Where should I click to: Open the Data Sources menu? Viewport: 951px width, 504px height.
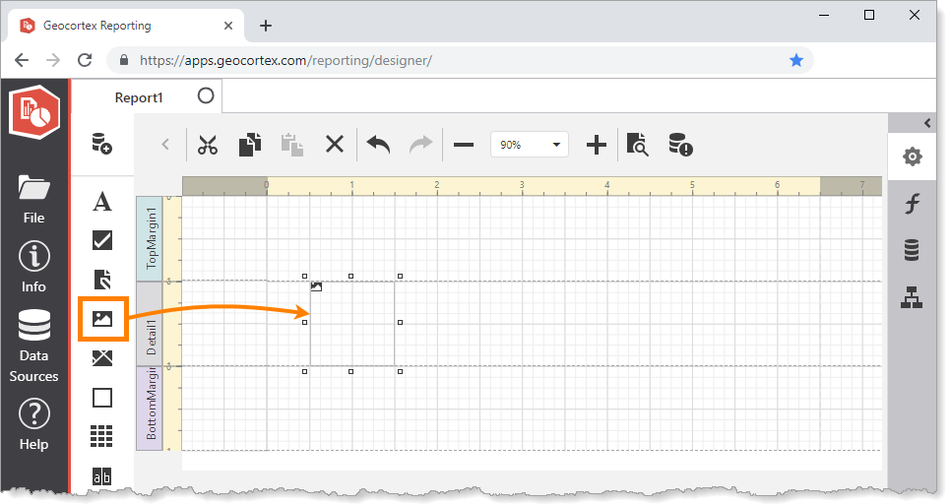click(x=33, y=346)
